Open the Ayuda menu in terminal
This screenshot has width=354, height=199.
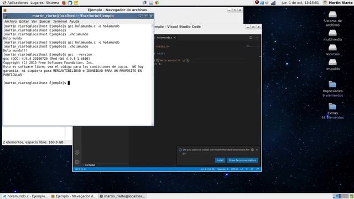pos(74,21)
